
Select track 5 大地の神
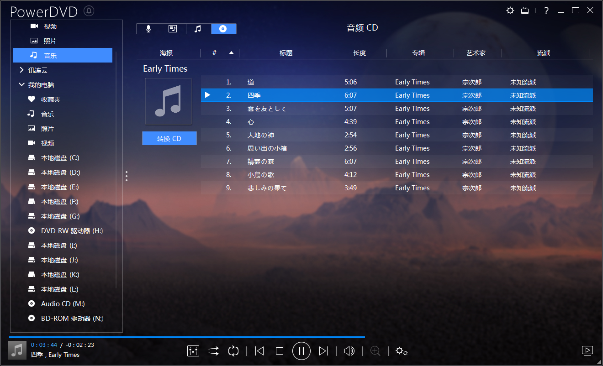click(x=397, y=135)
